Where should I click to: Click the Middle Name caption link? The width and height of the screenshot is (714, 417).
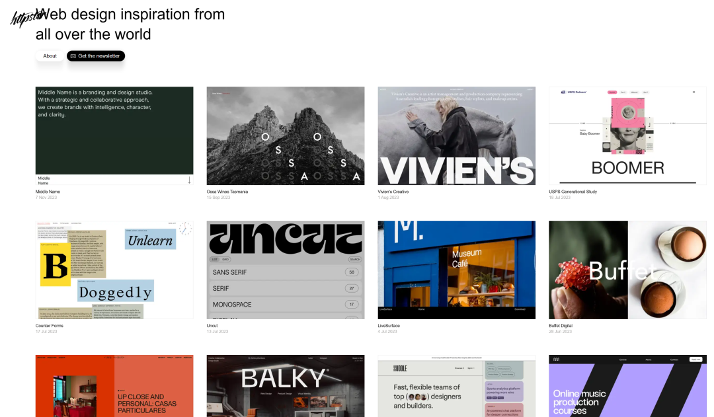[48, 192]
